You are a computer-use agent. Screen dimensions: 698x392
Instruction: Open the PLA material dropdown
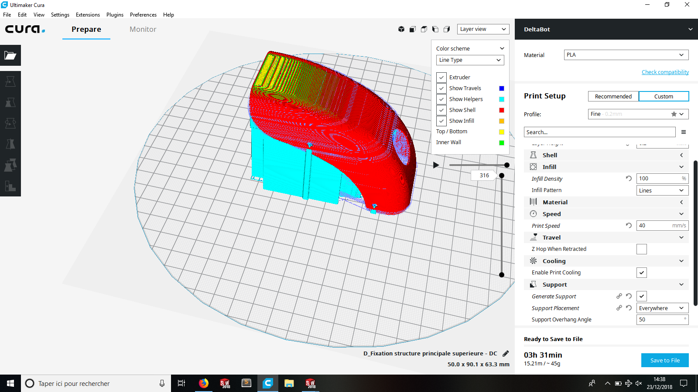click(x=626, y=55)
